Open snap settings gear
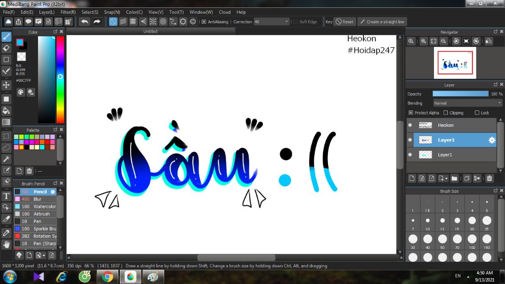Viewport: 505px width, 284px height. point(193,22)
